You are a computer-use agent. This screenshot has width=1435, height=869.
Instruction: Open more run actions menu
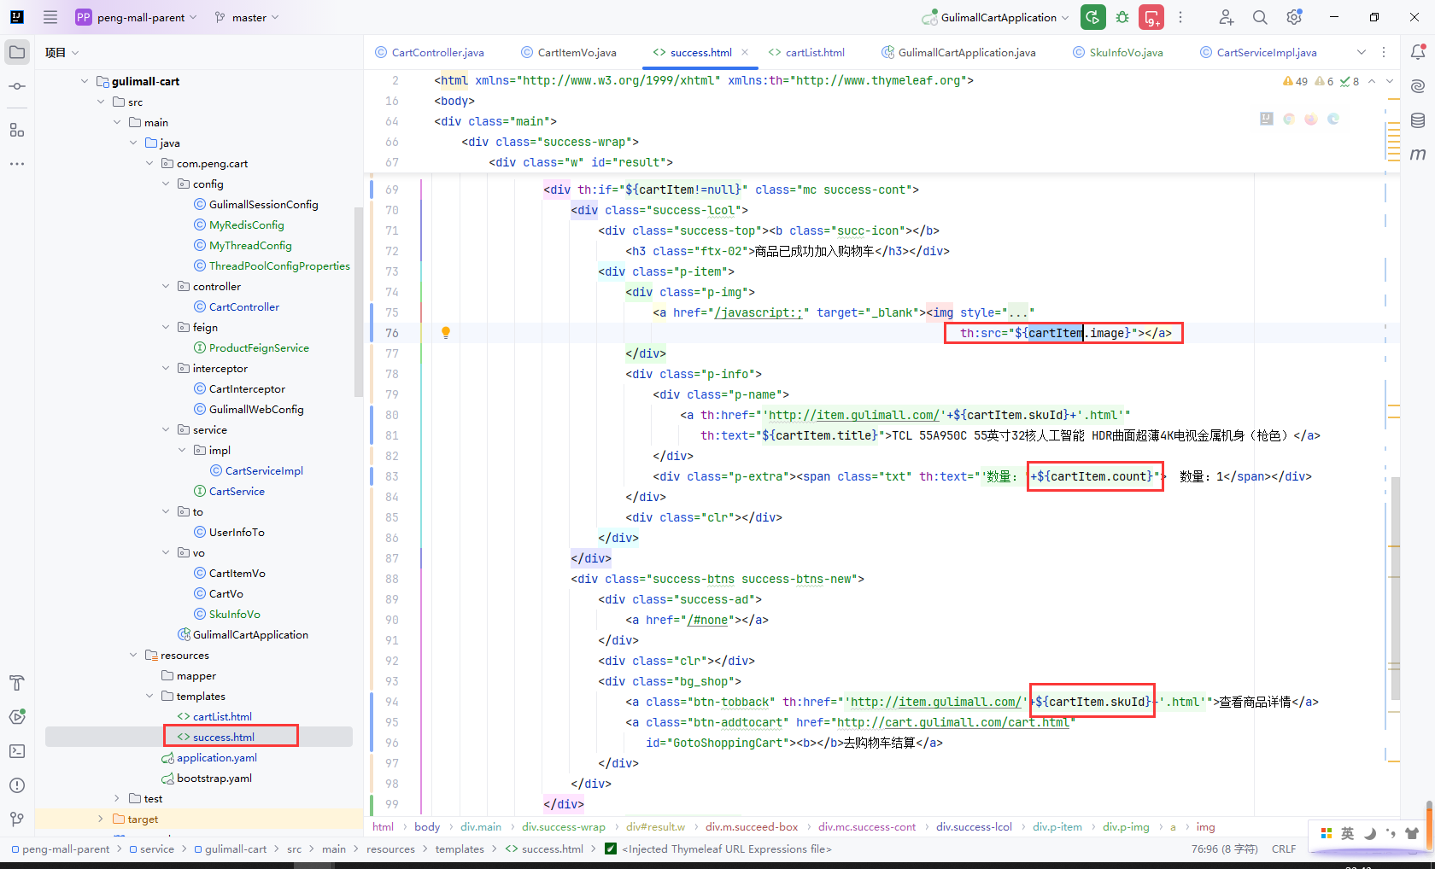(1180, 17)
